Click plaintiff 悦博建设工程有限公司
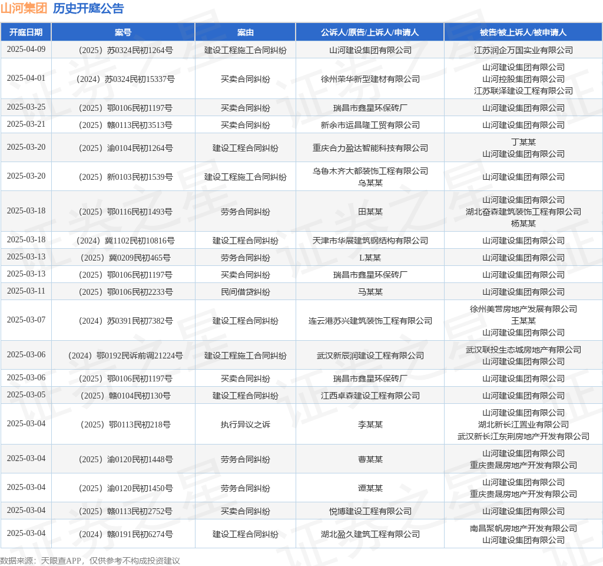This screenshot has width=603, height=566. click(x=370, y=511)
